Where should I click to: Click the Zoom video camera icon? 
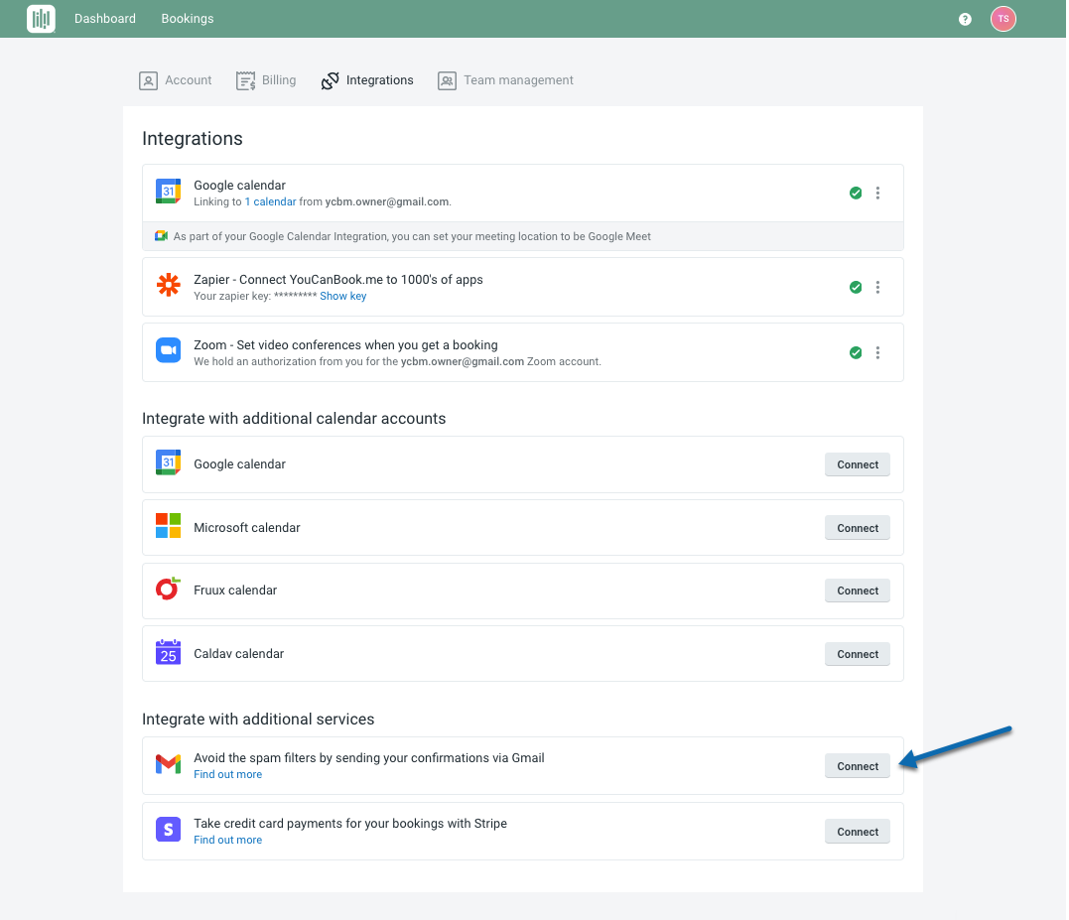coord(168,350)
